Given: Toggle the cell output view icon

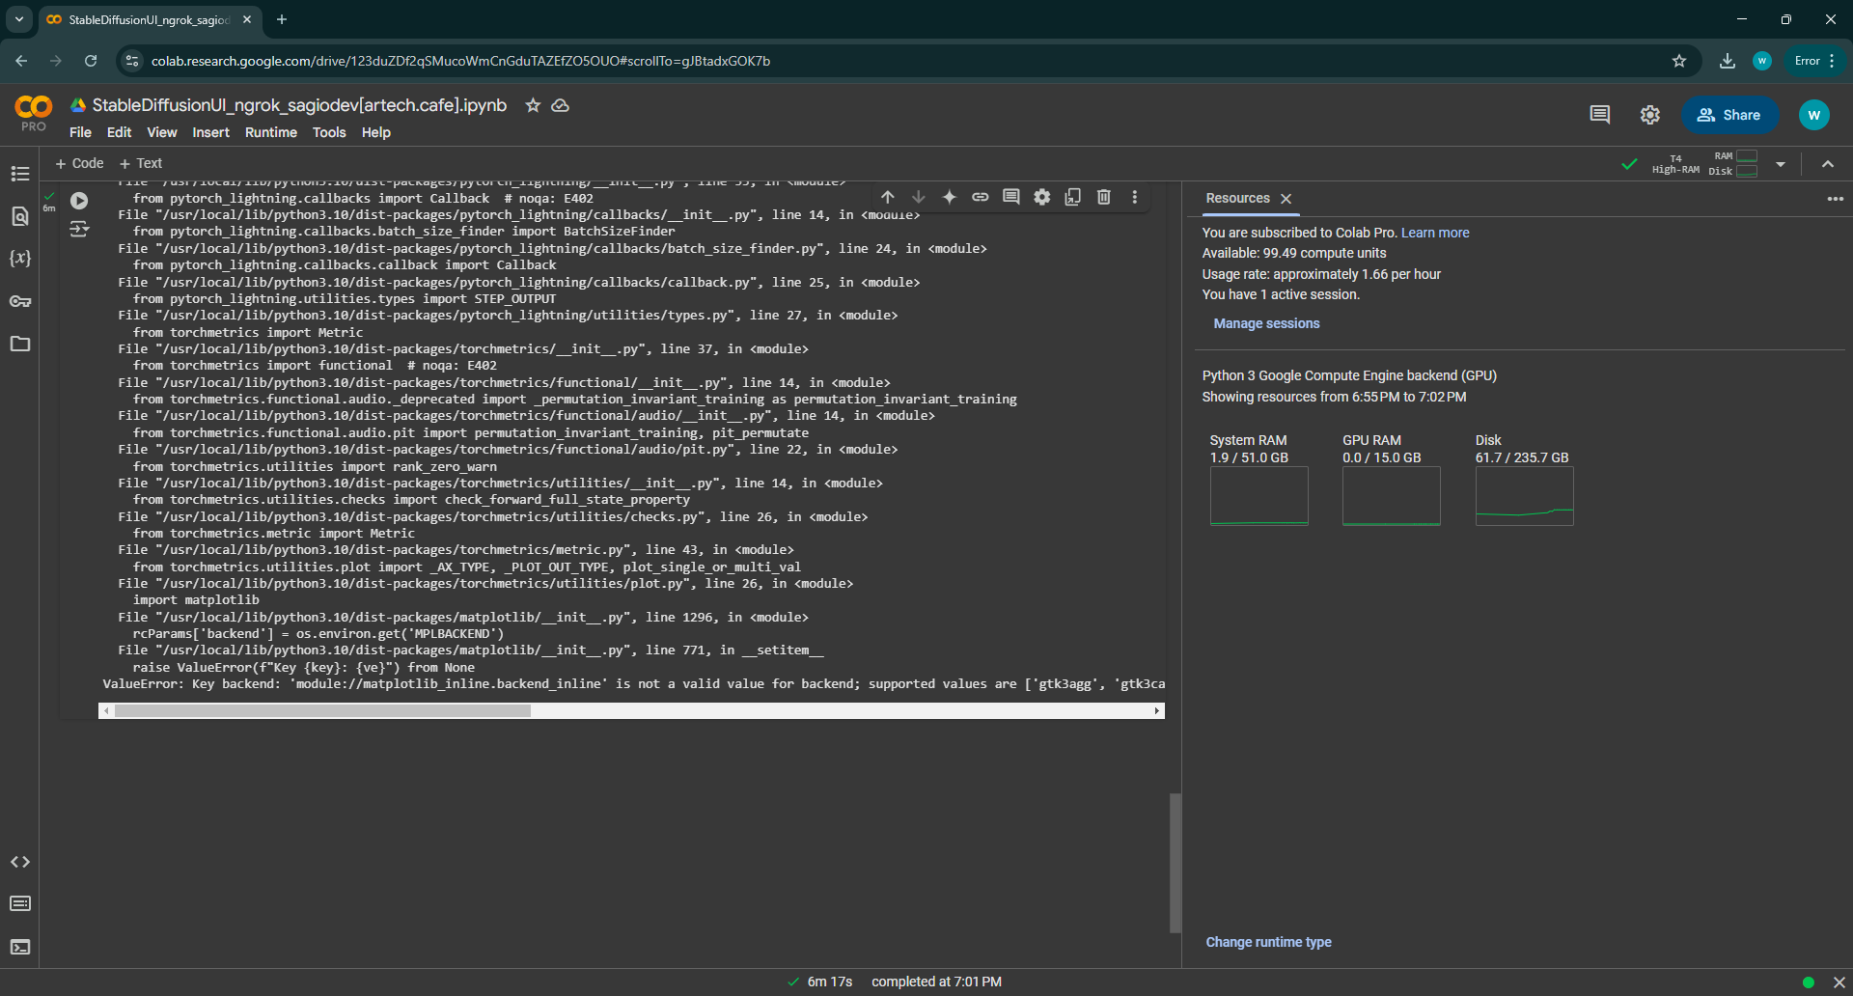Looking at the screenshot, I should click(79, 230).
